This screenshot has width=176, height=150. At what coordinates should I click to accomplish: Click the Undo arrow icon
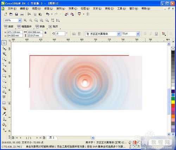(x=48, y=14)
